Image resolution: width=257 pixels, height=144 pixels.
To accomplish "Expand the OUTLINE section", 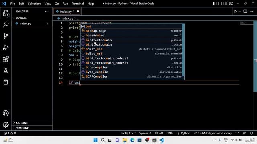I will (32, 123).
